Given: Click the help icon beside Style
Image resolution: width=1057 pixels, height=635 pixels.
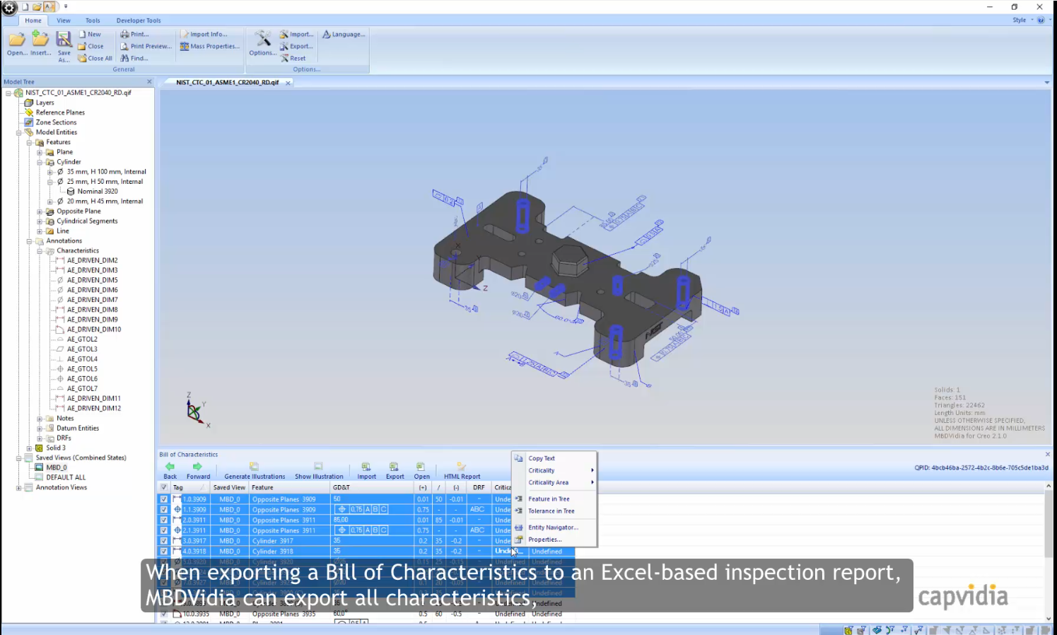Looking at the screenshot, I should click(1041, 21).
